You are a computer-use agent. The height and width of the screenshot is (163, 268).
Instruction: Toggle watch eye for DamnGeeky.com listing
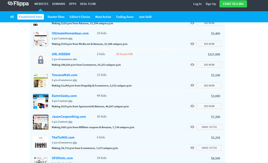(x=192, y=106)
